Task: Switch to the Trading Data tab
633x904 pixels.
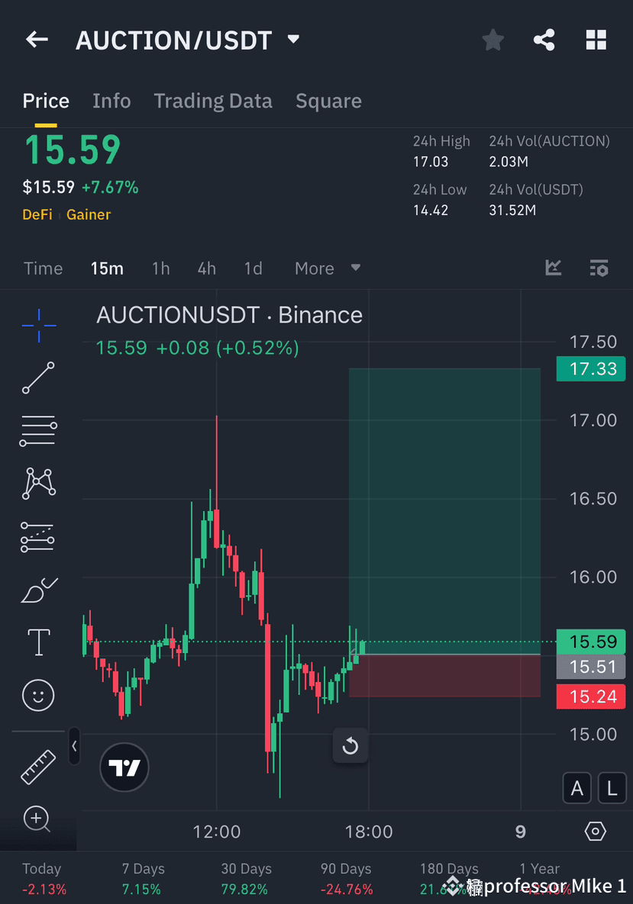Action: [213, 100]
